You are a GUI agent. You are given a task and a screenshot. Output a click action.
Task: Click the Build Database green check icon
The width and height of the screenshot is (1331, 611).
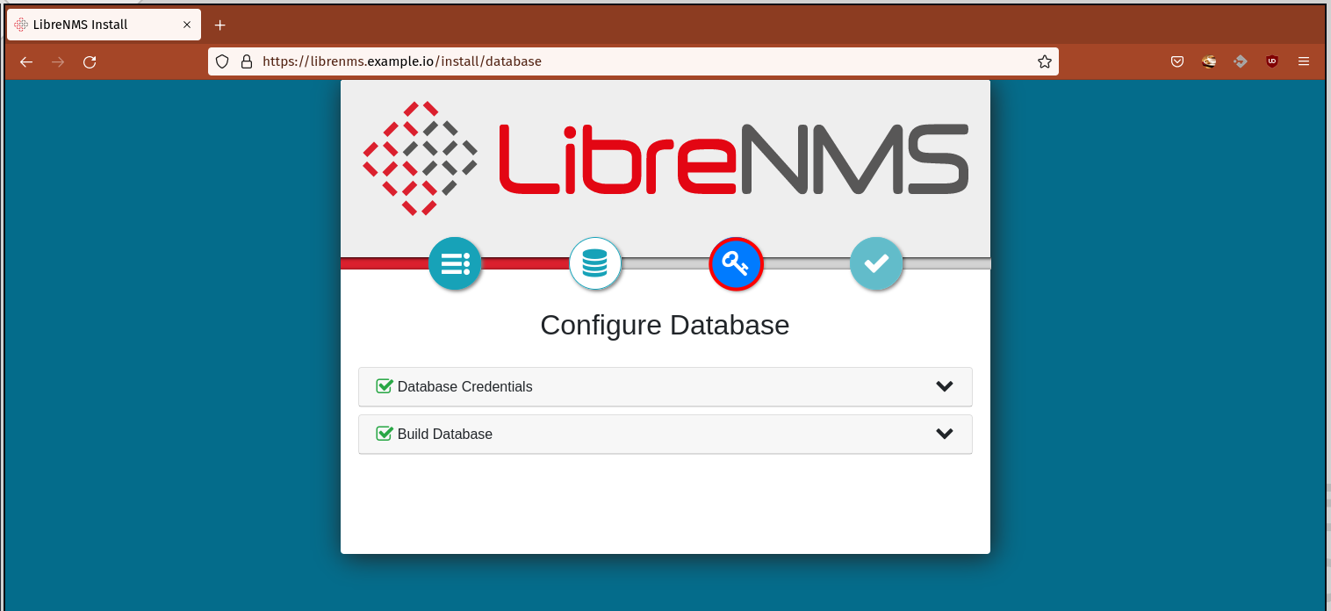[x=384, y=434]
